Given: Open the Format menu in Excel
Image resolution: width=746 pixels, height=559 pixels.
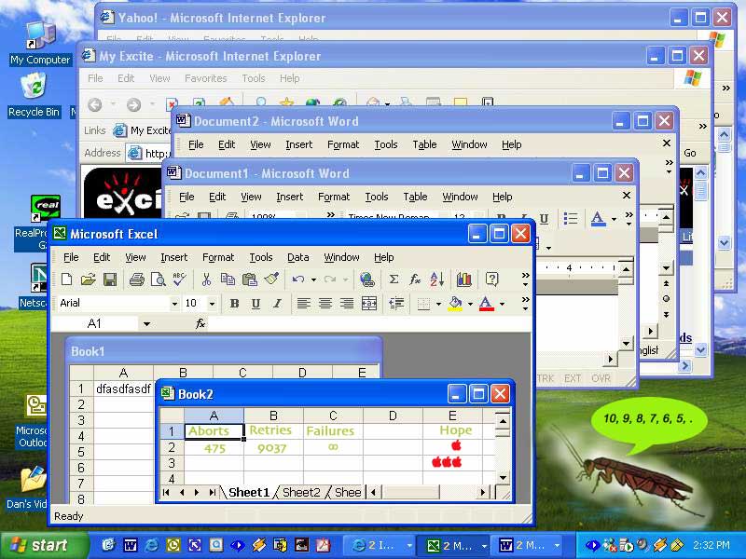Looking at the screenshot, I should 218,257.
